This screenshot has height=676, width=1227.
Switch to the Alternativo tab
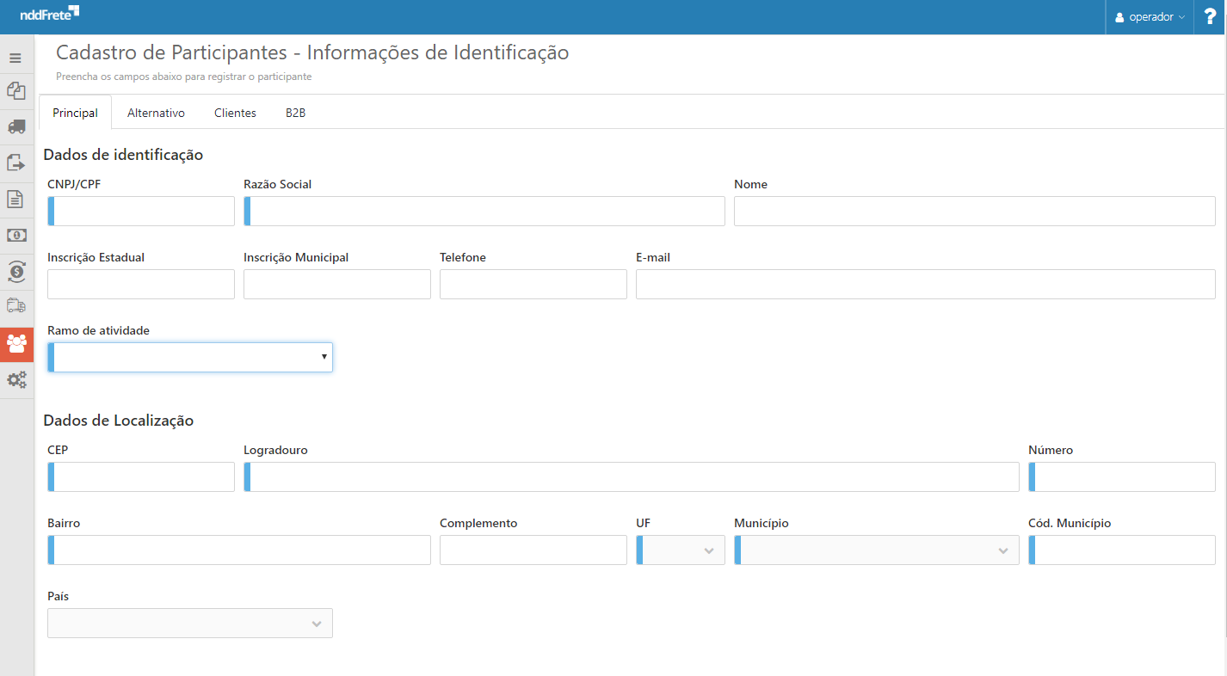point(156,113)
